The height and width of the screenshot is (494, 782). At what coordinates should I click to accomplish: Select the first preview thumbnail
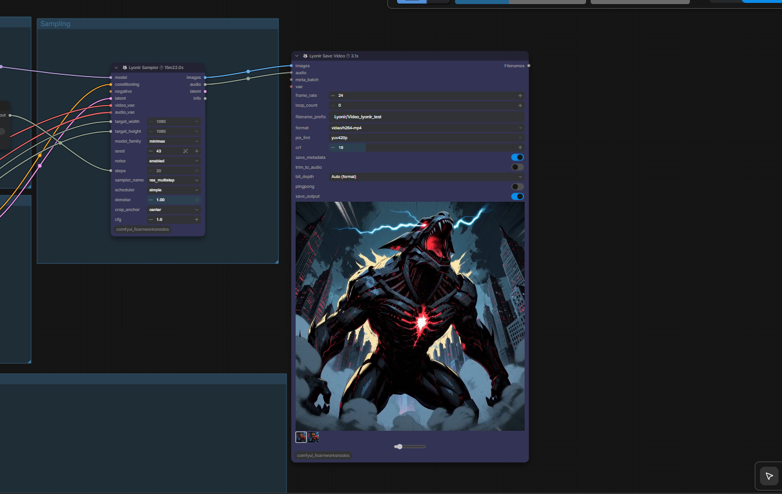coord(301,437)
